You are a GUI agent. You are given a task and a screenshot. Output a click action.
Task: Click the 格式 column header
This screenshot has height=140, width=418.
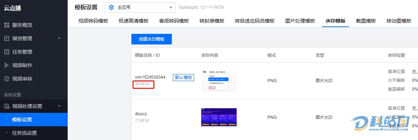tap(272, 55)
